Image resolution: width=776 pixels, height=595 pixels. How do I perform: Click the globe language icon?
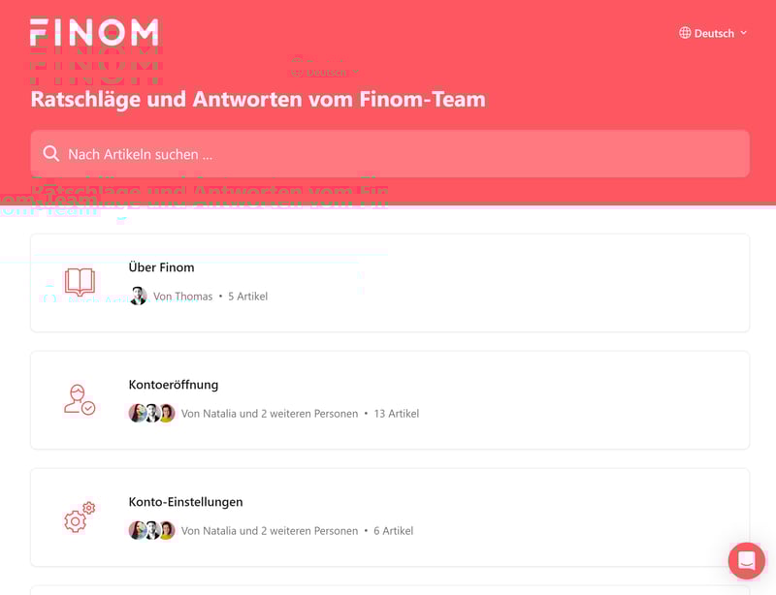[685, 33]
